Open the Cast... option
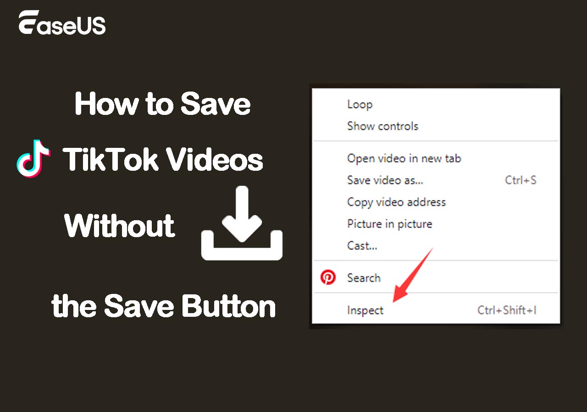587x412 pixels. [362, 246]
